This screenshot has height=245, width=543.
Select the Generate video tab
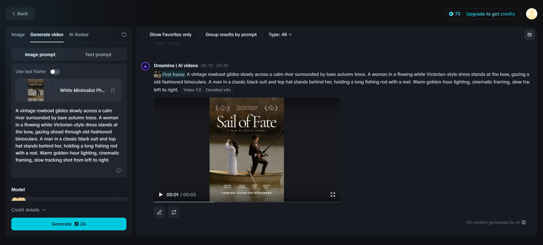(47, 34)
